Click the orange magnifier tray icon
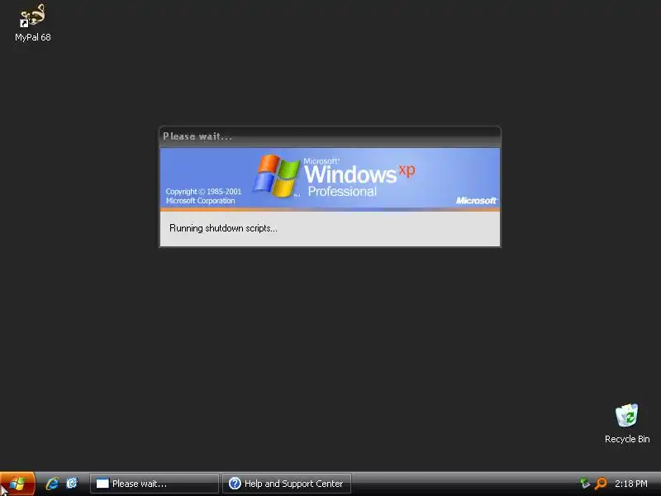 [x=601, y=484]
